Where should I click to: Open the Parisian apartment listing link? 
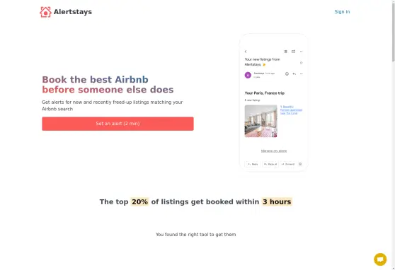pos(291,110)
